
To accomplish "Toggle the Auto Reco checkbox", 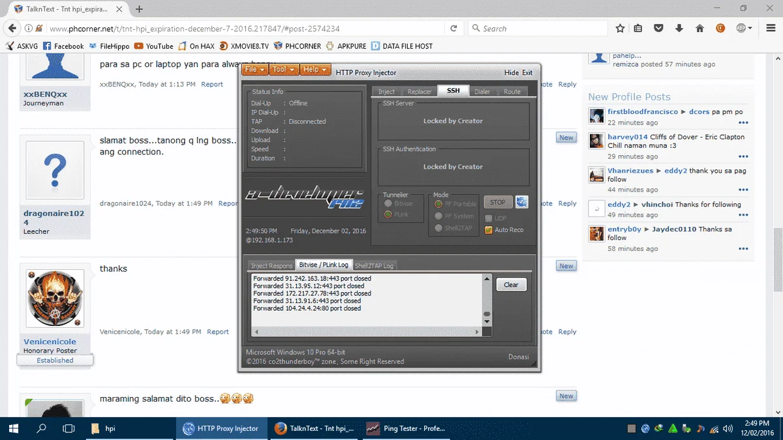I will 489,230.
